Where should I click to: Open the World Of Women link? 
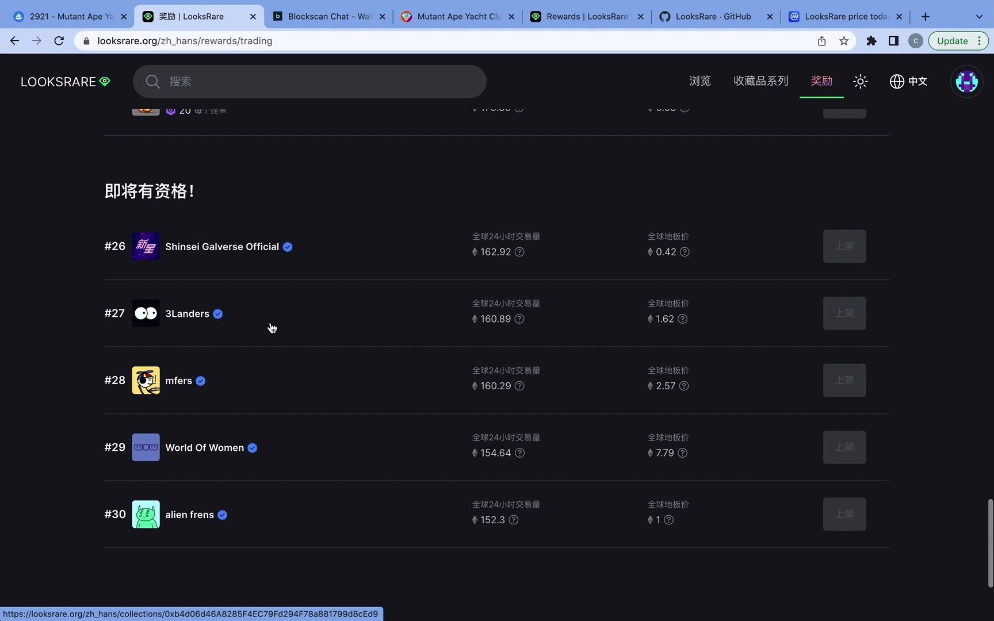click(204, 448)
